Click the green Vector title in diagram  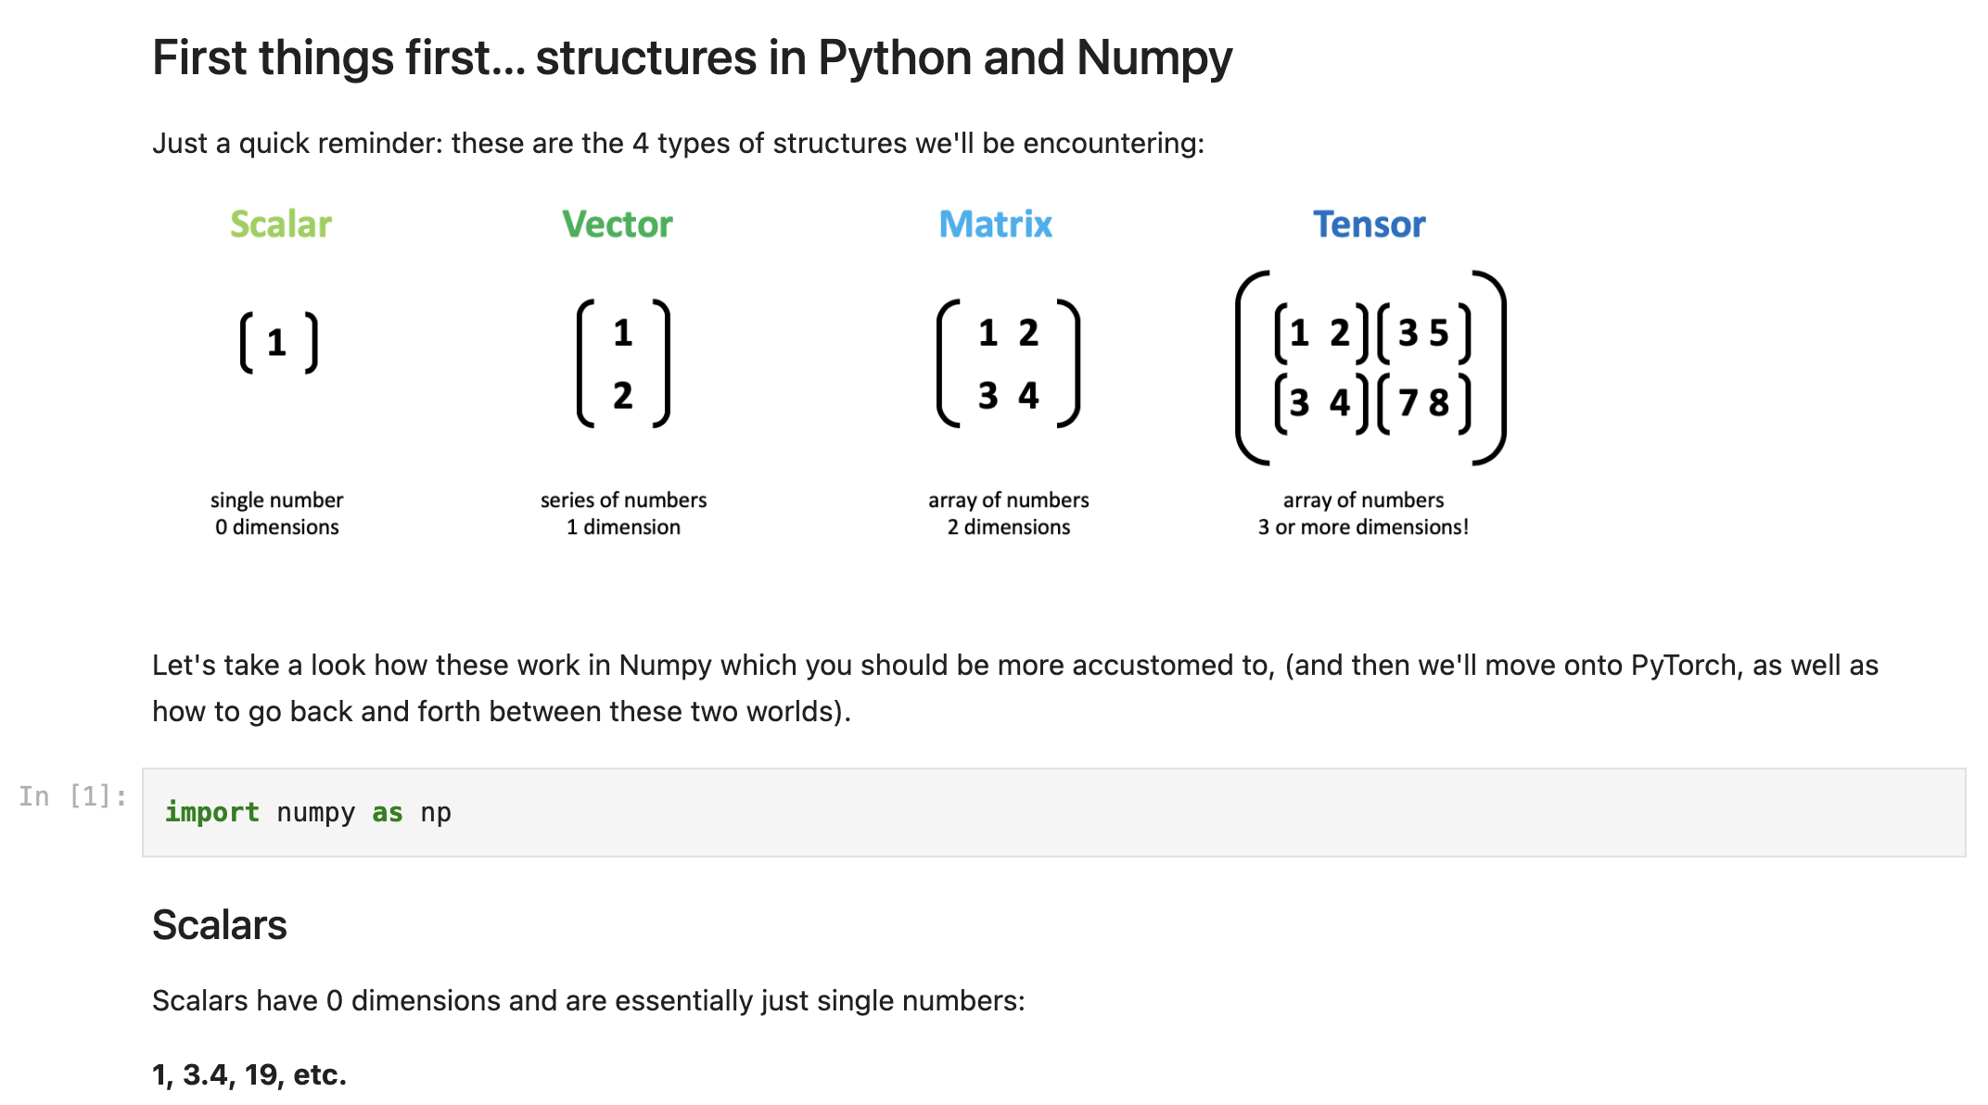(x=618, y=224)
